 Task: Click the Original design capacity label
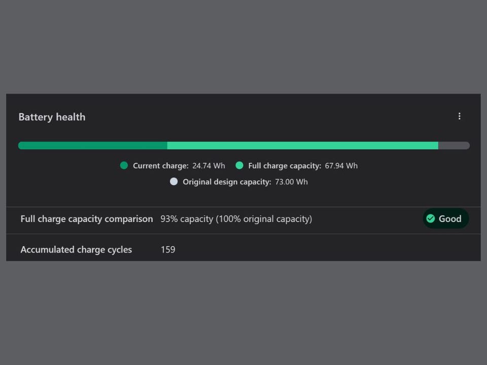pyautogui.click(x=227, y=182)
